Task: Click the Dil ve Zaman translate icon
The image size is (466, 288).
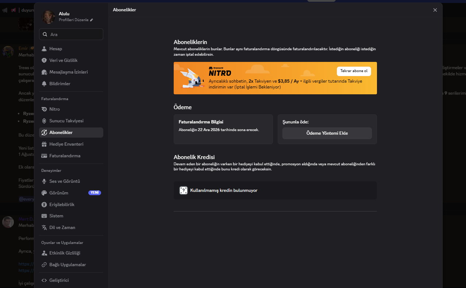Action: coord(44,228)
